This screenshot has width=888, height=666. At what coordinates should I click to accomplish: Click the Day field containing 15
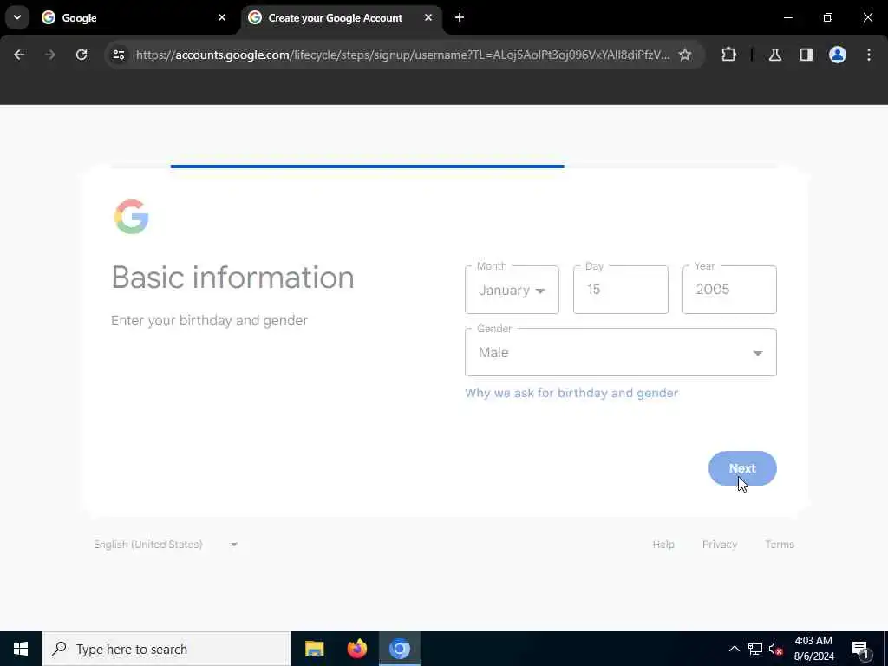click(x=621, y=290)
